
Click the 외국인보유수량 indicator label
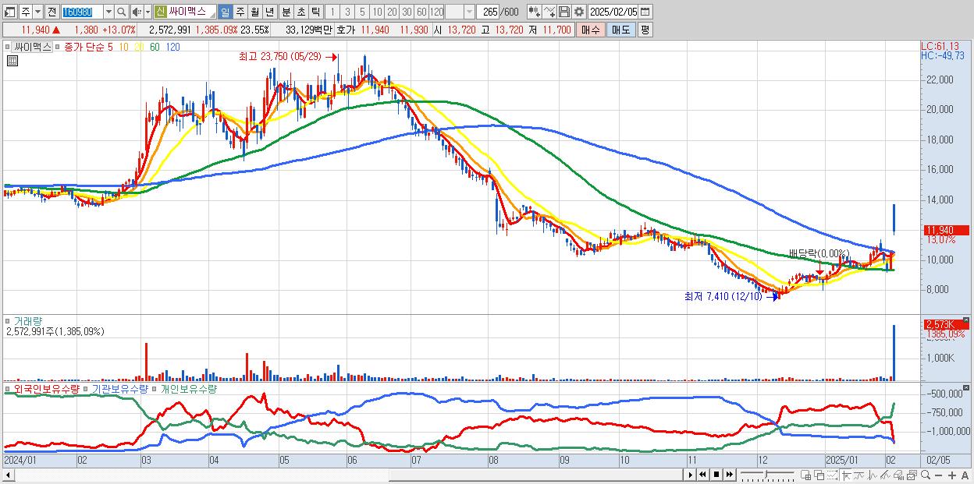point(47,388)
